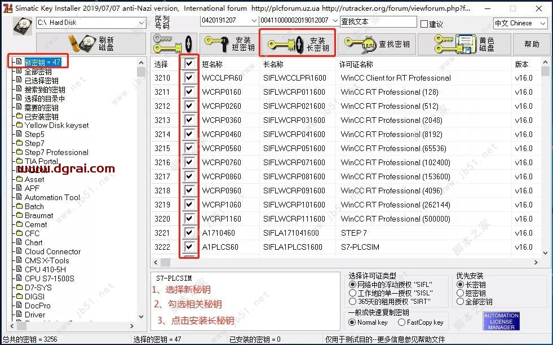Click the WCRP1160 short name cell
553x345 pixels.
click(229, 219)
